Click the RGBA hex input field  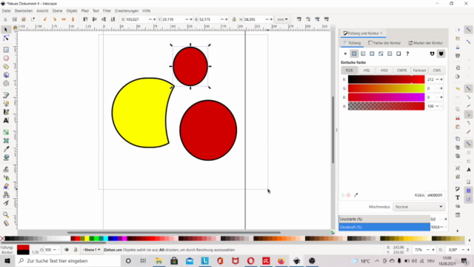(435, 195)
